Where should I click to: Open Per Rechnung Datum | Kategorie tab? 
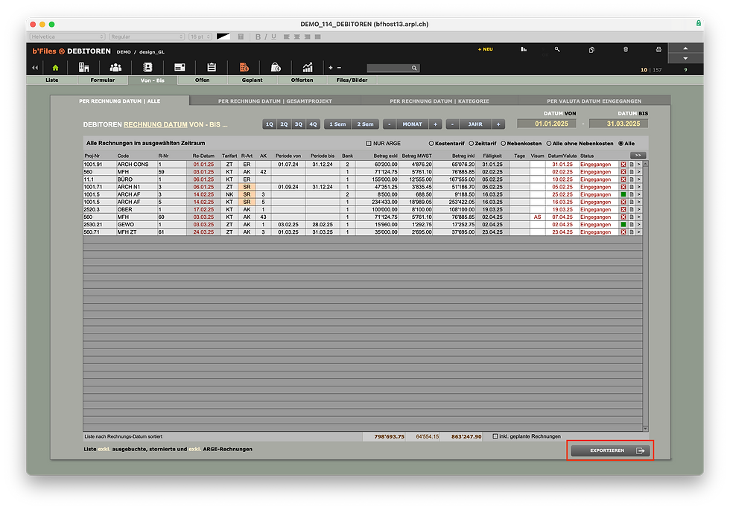coord(439,101)
